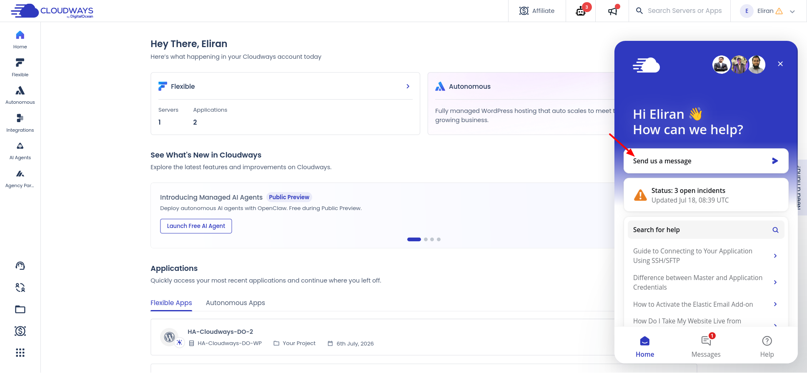Select the Messages tab in chat widget

(x=706, y=347)
